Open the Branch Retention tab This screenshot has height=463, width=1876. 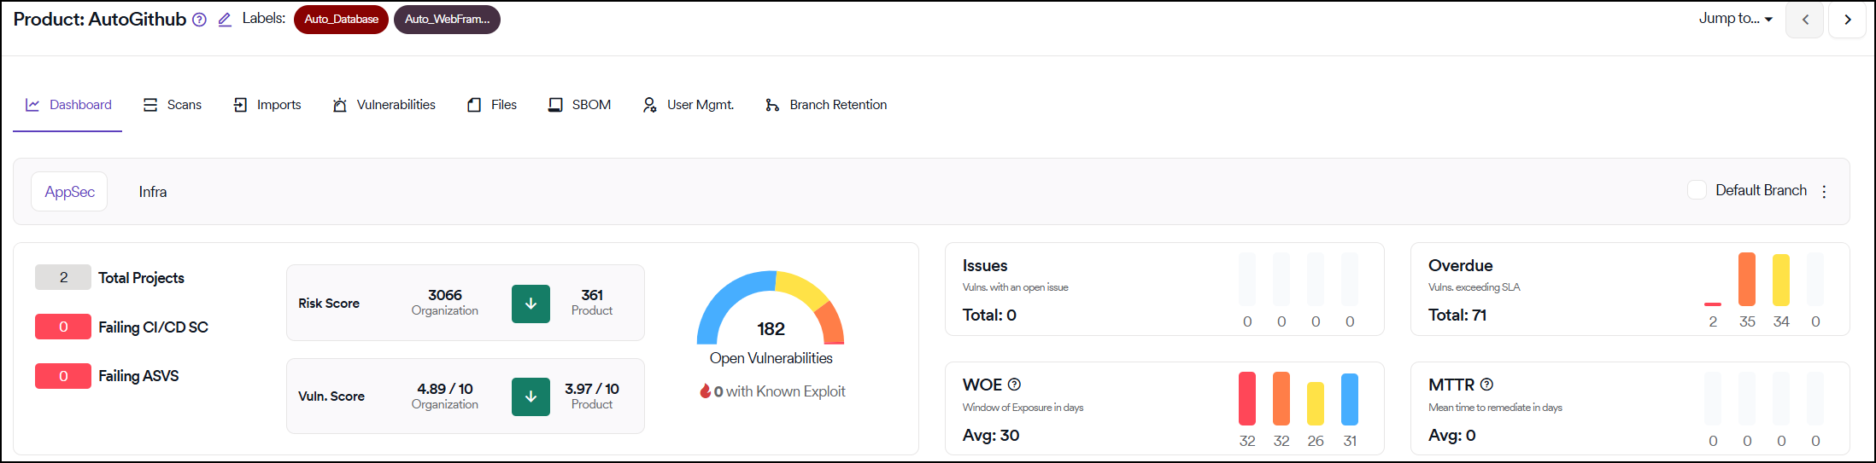pyautogui.click(x=826, y=105)
